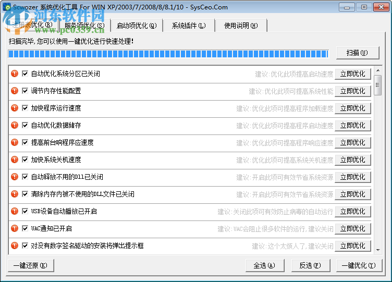This screenshot has height=282, width=392.
Task: Click text 建议:UAC会阻止很多软件的运行,建议关闭
Action: (275, 229)
